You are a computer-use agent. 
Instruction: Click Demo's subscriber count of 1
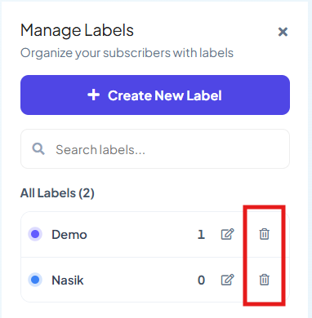201,234
